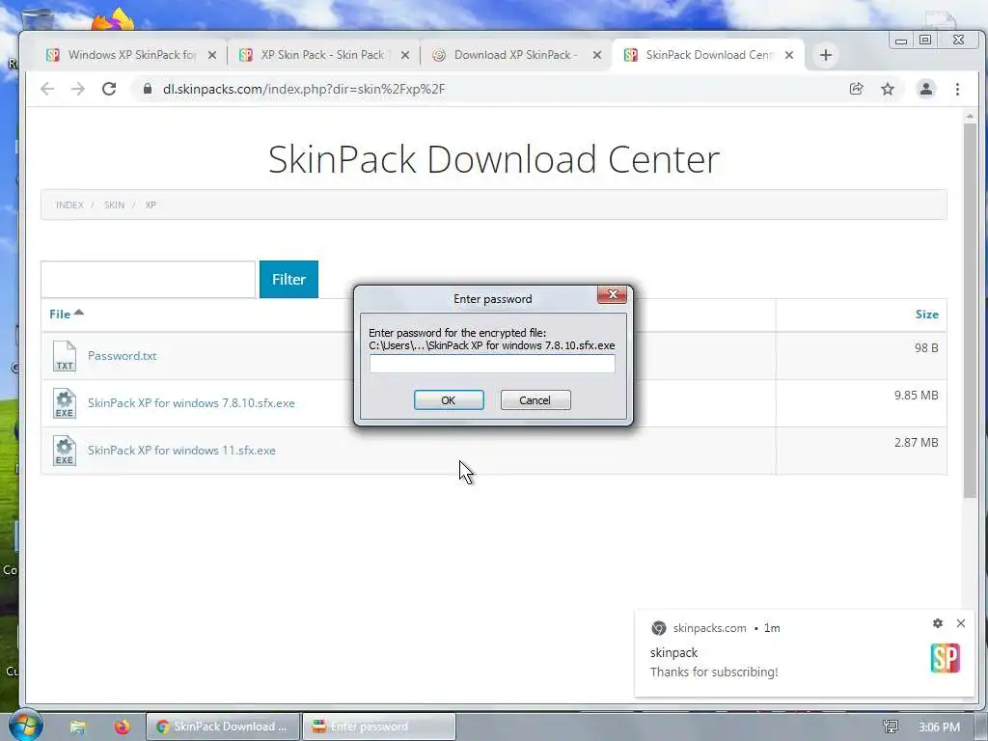Dismiss the skinpacks.com notification
988x741 pixels.
(x=960, y=623)
